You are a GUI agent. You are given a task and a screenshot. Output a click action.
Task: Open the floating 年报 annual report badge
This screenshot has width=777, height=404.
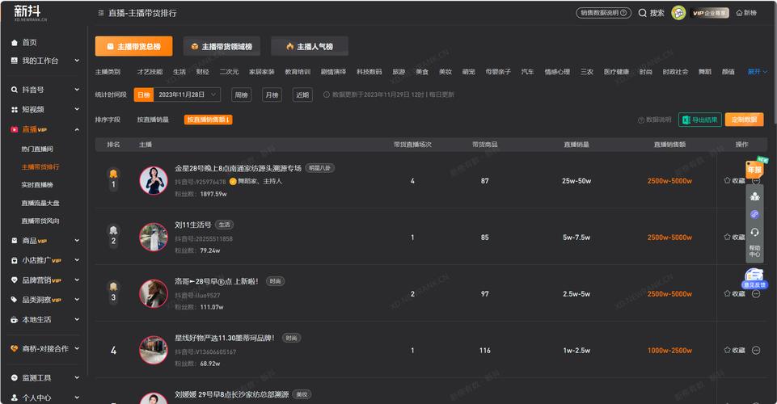pyautogui.click(x=755, y=168)
